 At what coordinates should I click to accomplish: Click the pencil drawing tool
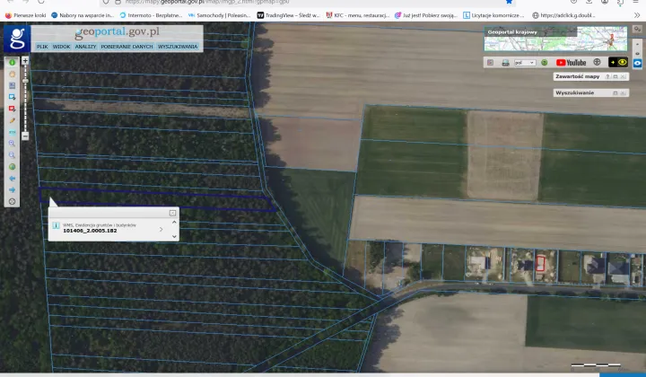(13, 120)
